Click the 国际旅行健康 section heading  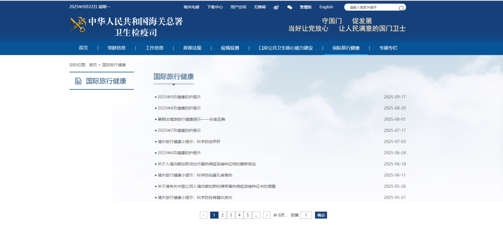coord(174,77)
